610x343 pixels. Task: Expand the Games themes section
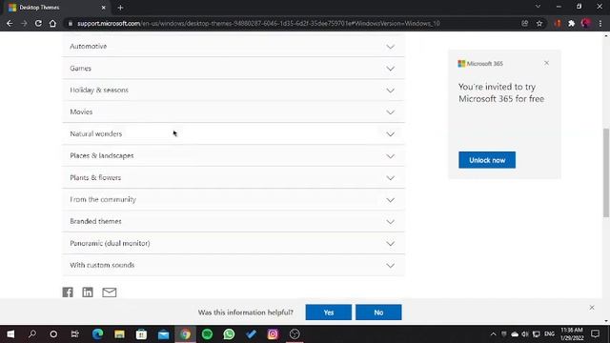[x=234, y=68]
